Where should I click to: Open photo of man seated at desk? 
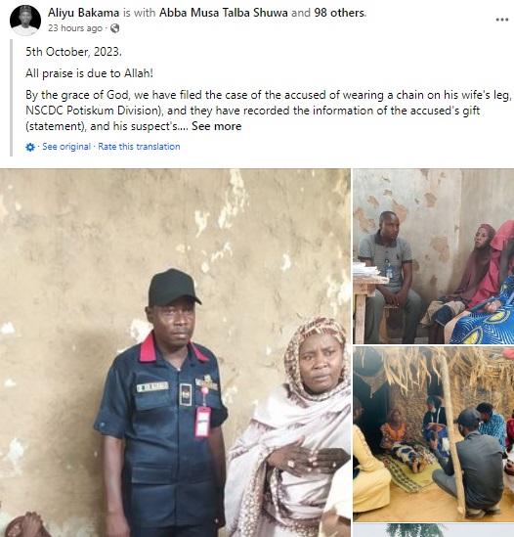tap(434, 256)
